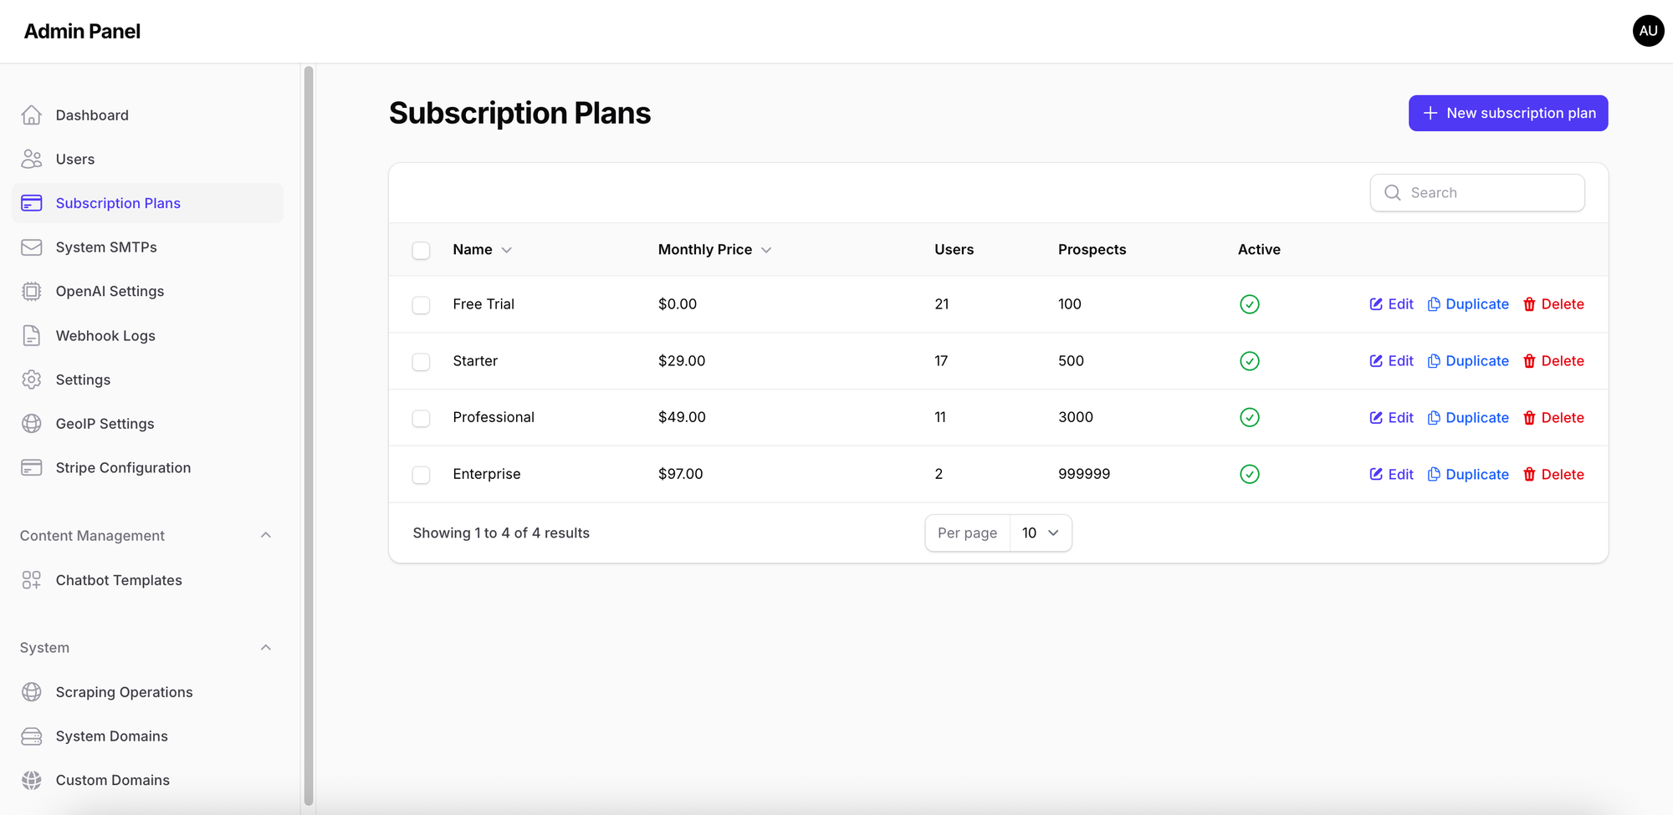1673x815 pixels.
Task: Click the GeoIP Settings globe icon
Action: click(x=32, y=424)
